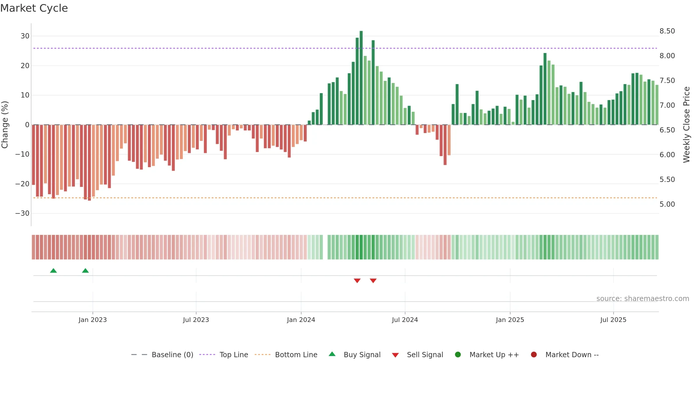
Task: Click the Market Up ++ green dot
Action: [458, 354]
